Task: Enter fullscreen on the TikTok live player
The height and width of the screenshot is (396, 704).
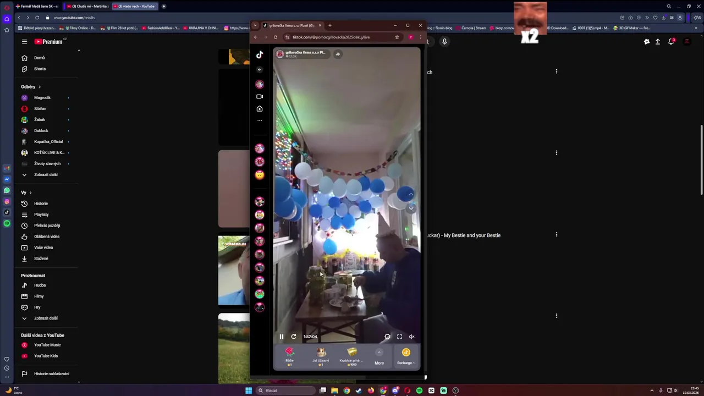Action: coord(399,337)
